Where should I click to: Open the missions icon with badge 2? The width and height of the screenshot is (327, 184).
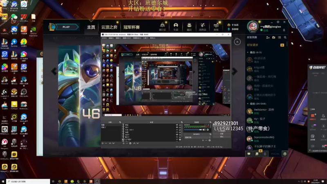click(x=257, y=154)
